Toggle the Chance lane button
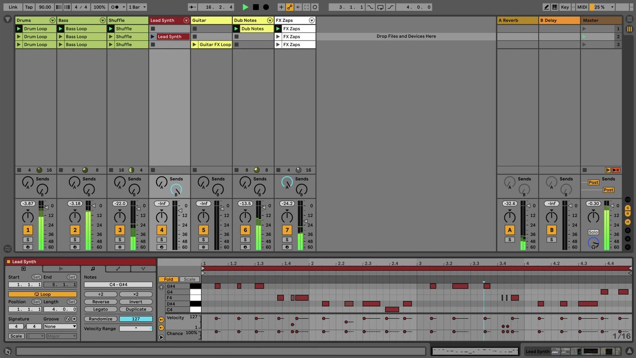 161,328
